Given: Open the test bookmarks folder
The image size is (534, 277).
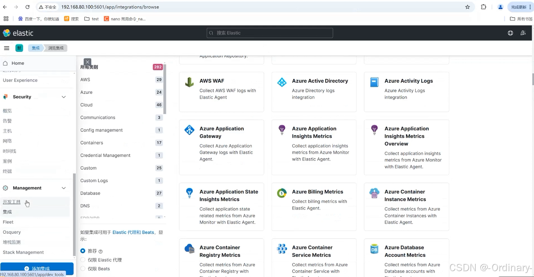Looking at the screenshot, I should pos(91,19).
